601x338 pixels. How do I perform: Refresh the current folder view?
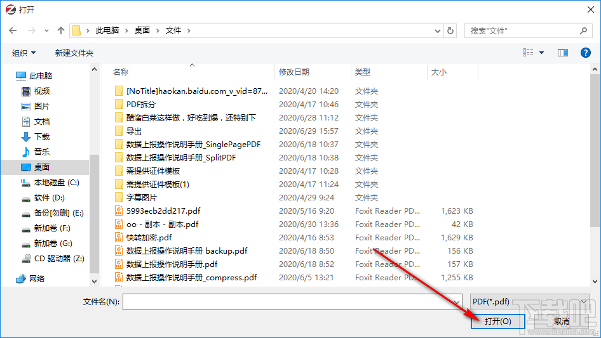450,30
